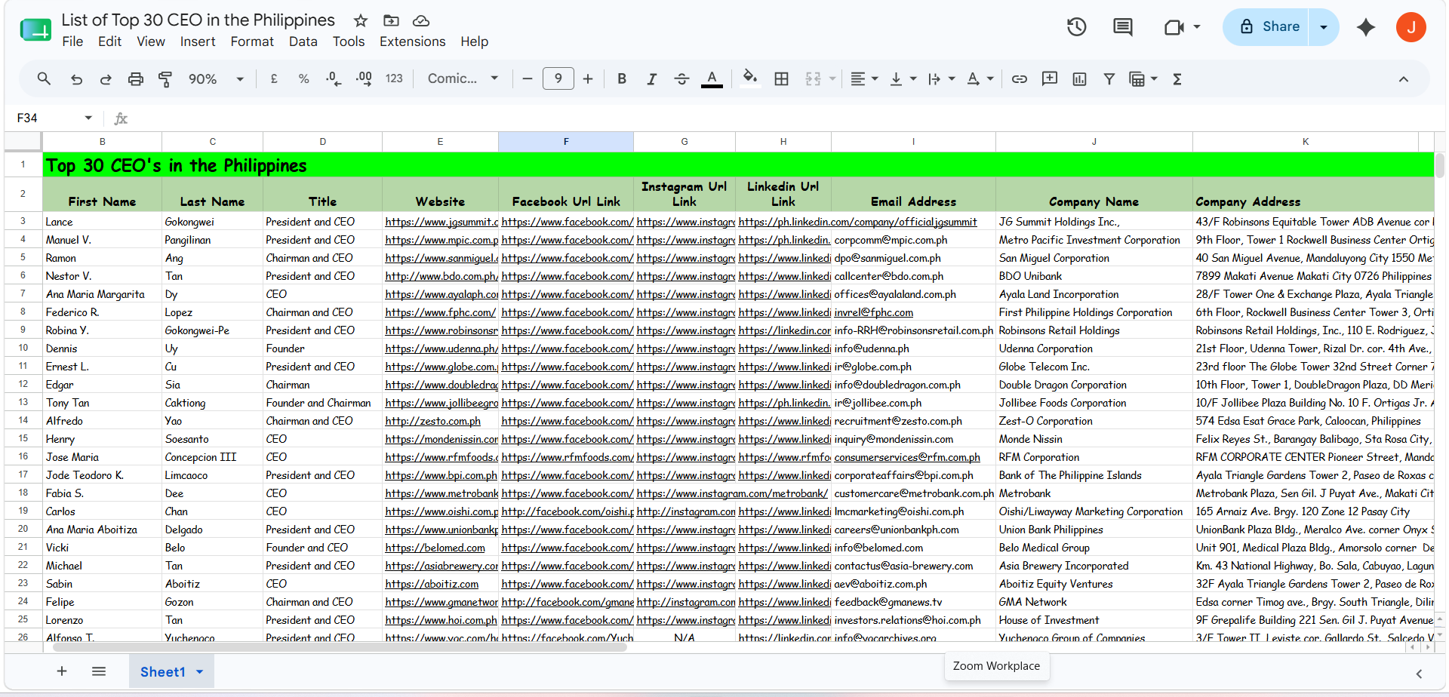Decrease the font size

[x=528, y=78]
